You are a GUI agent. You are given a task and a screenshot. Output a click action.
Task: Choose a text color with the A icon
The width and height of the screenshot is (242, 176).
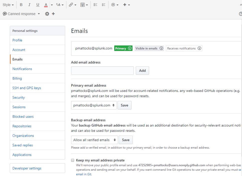coord(46,5)
